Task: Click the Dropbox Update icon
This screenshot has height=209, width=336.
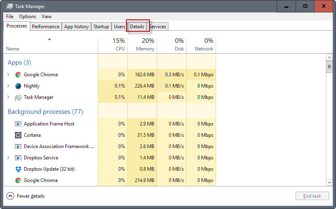Action: 18,169
